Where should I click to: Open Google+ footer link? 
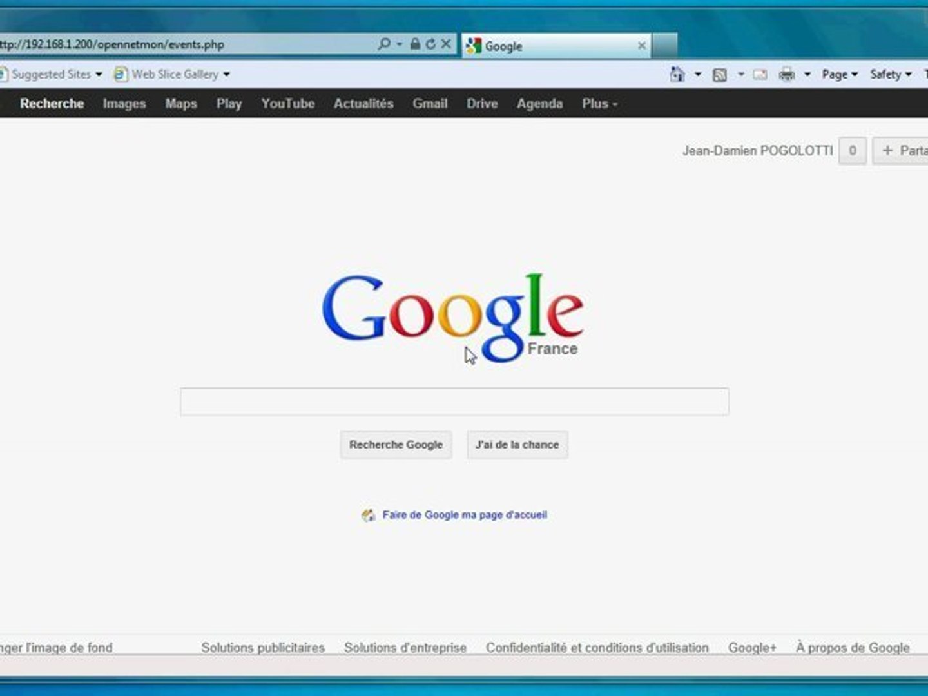(752, 647)
